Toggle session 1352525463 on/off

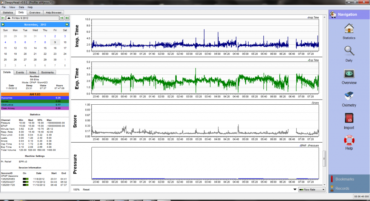point(26,179)
